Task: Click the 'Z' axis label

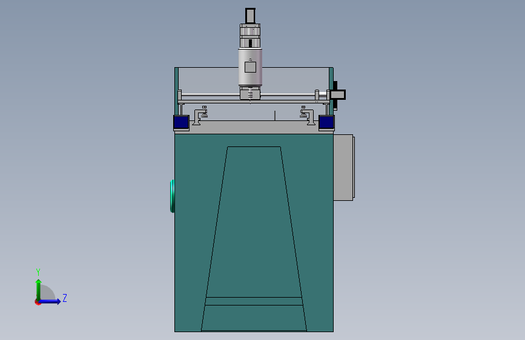Action: [65, 298]
